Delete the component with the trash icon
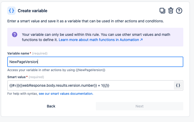The height and width of the screenshot is (122, 194). pyautogui.click(x=171, y=11)
